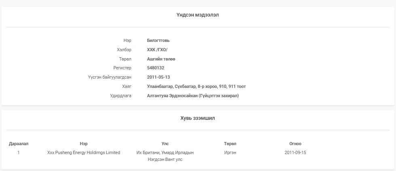
Task: Click the shareholder date 2011-09-15
Action: coord(295,152)
